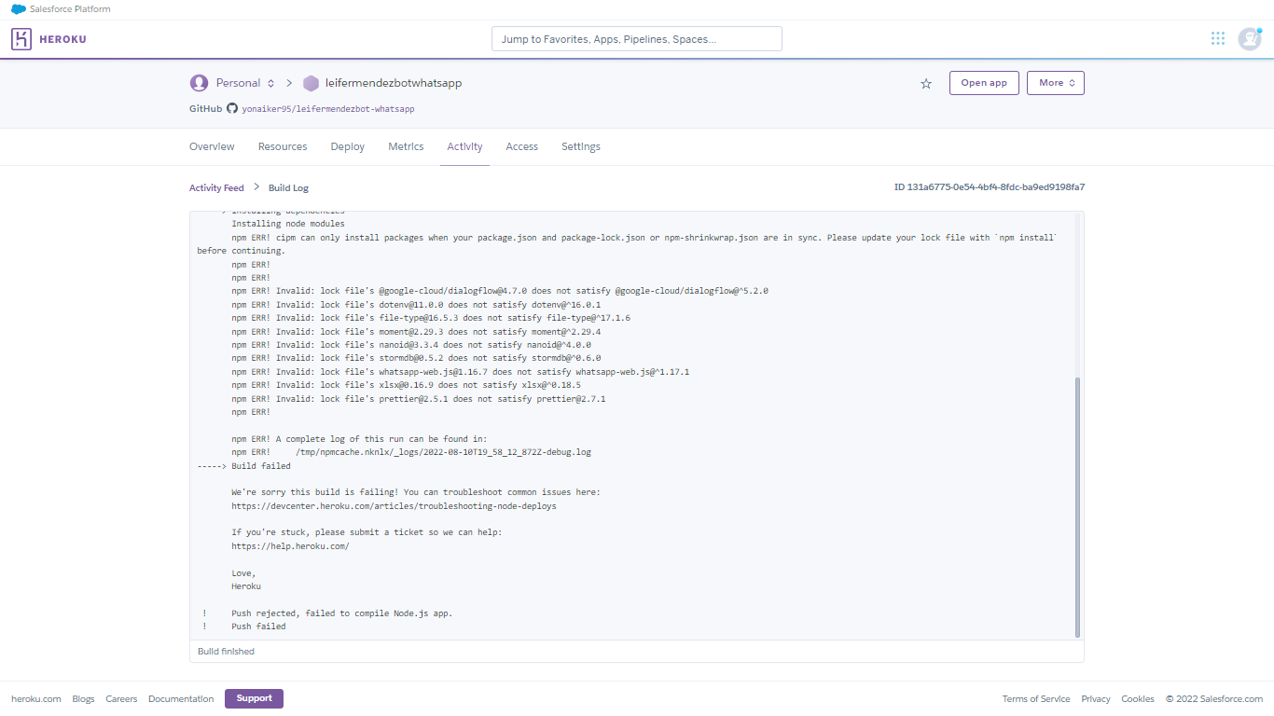Click the GitHub octocat icon
The image size is (1274, 716).
click(232, 108)
